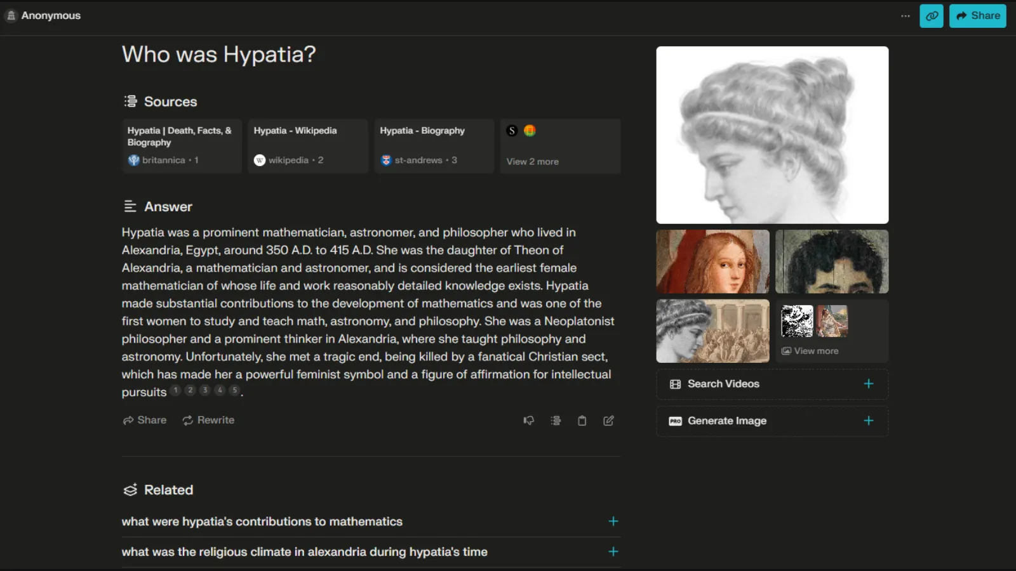Image resolution: width=1016 pixels, height=571 pixels.
Task: Click the Rewrite answer button
Action: 208,420
